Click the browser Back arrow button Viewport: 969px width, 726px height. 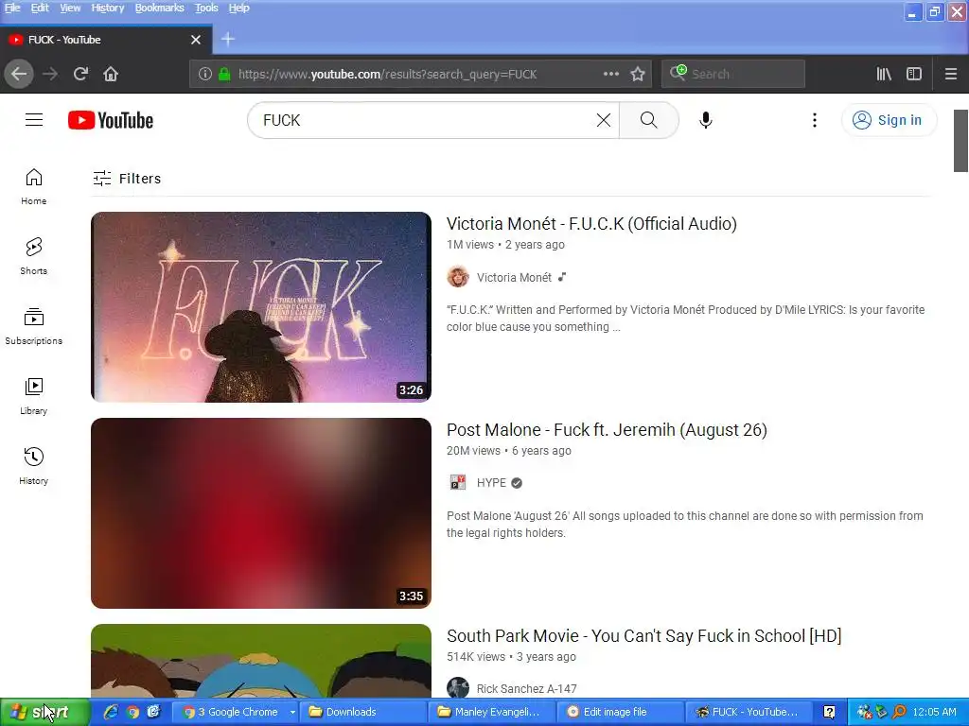tap(19, 74)
